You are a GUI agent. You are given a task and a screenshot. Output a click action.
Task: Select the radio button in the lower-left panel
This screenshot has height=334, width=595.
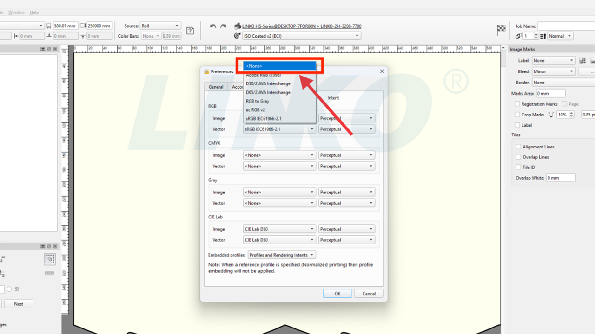(9, 289)
